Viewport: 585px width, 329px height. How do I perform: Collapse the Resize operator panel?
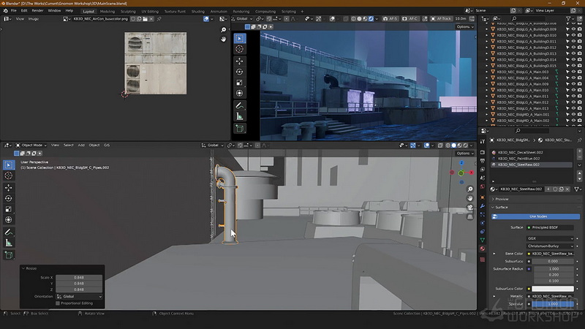29,268
